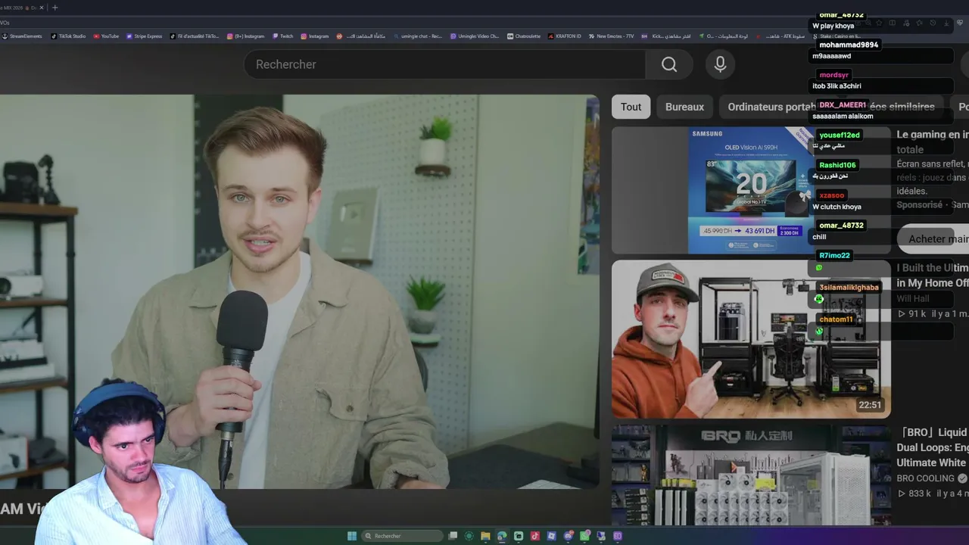Visit the Will Hall channel
The width and height of the screenshot is (969, 545).
[913, 298]
